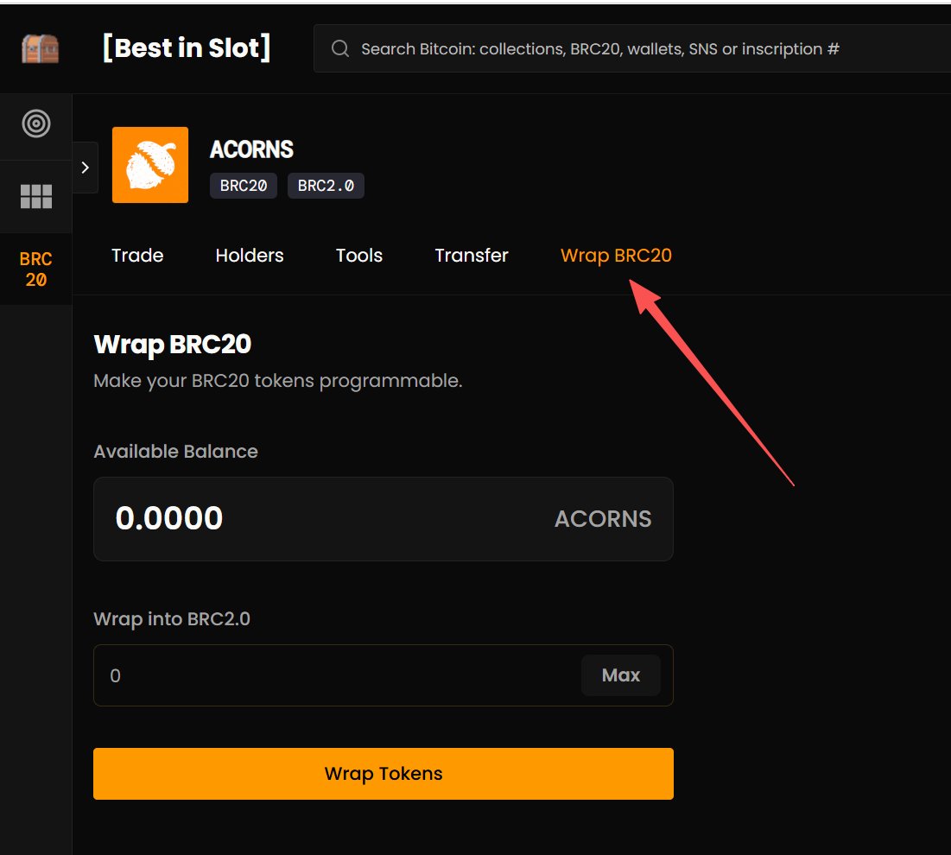Select the BRC 20 sidebar item
The height and width of the screenshot is (855, 951).
(x=35, y=269)
